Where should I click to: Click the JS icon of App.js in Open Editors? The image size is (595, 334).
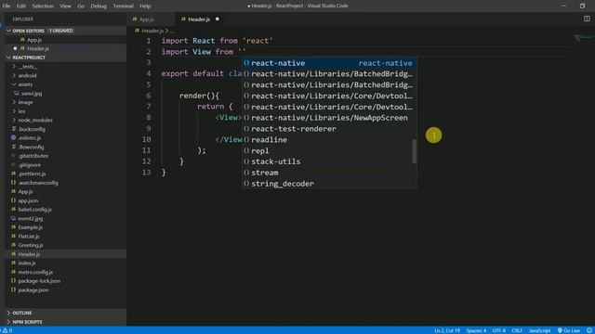pos(22,39)
